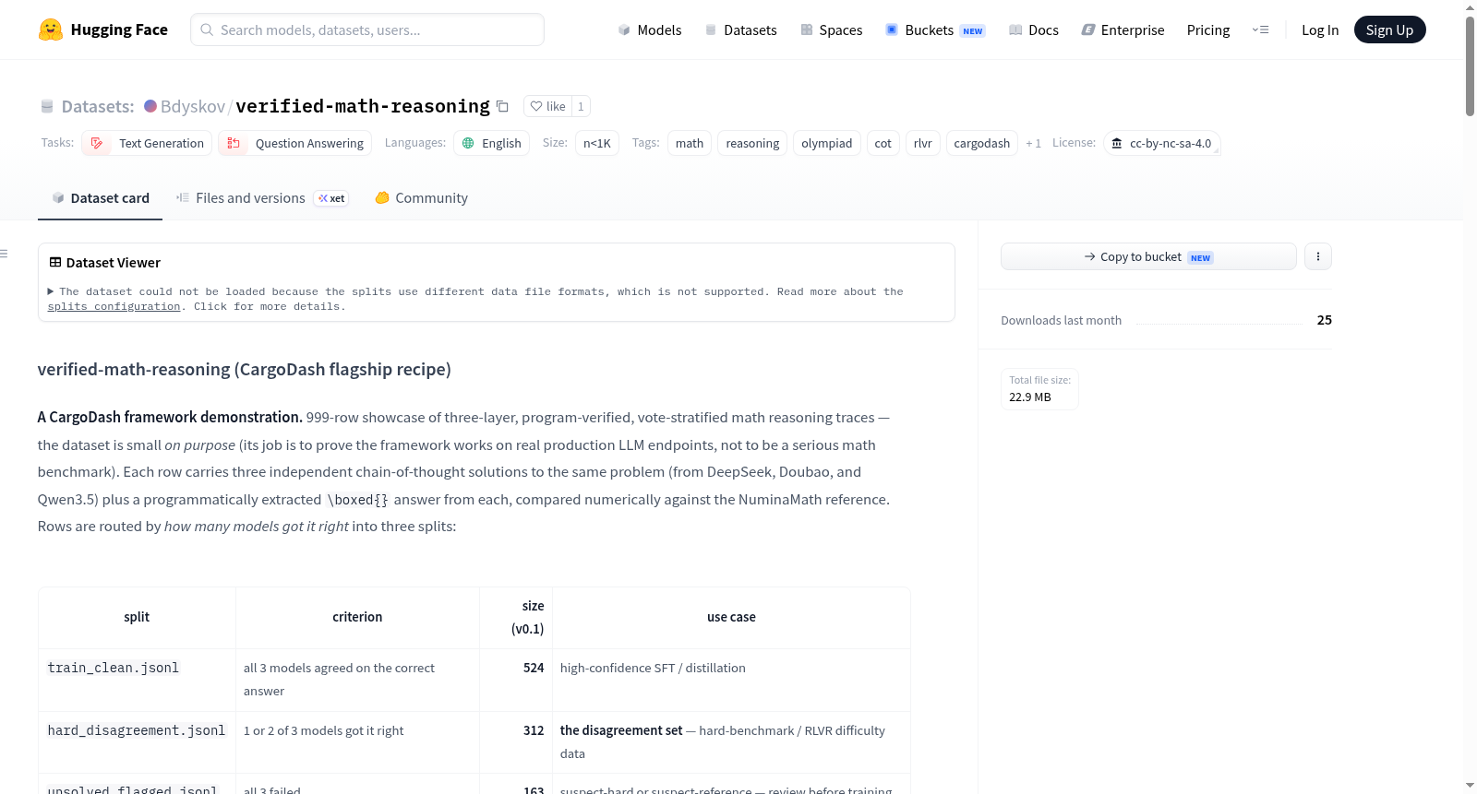Viewport: 1477px width, 794px height.
Task: Click the Sign Up button
Action: tap(1389, 30)
